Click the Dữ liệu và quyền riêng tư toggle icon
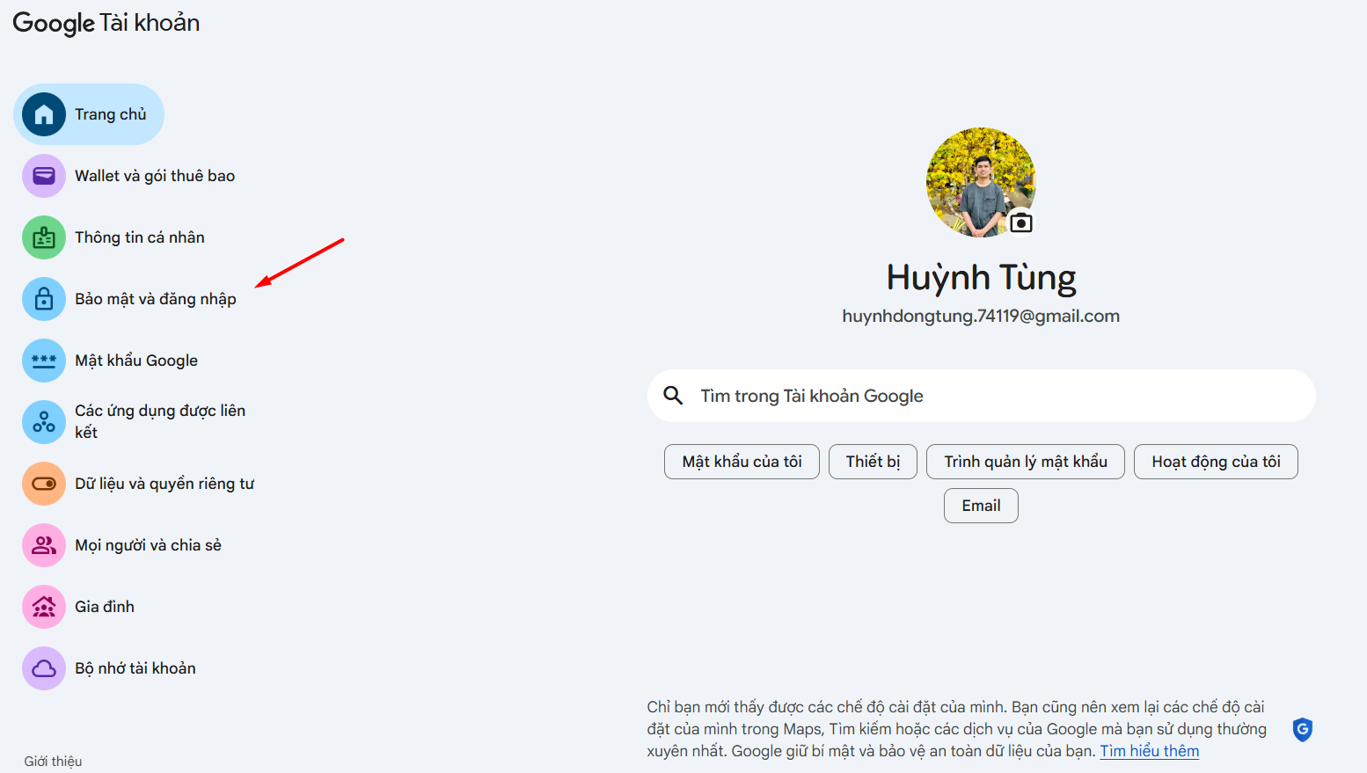Image resolution: width=1367 pixels, height=773 pixels. pyautogui.click(x=44, y=484)
